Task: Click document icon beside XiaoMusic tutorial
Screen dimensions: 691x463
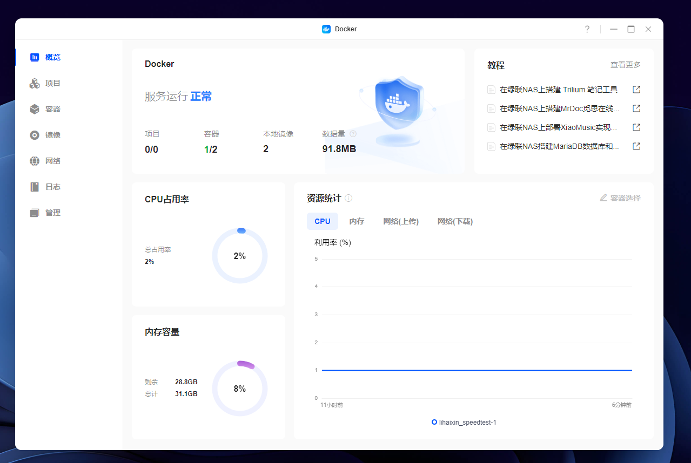Action: [x=491, y=127]
